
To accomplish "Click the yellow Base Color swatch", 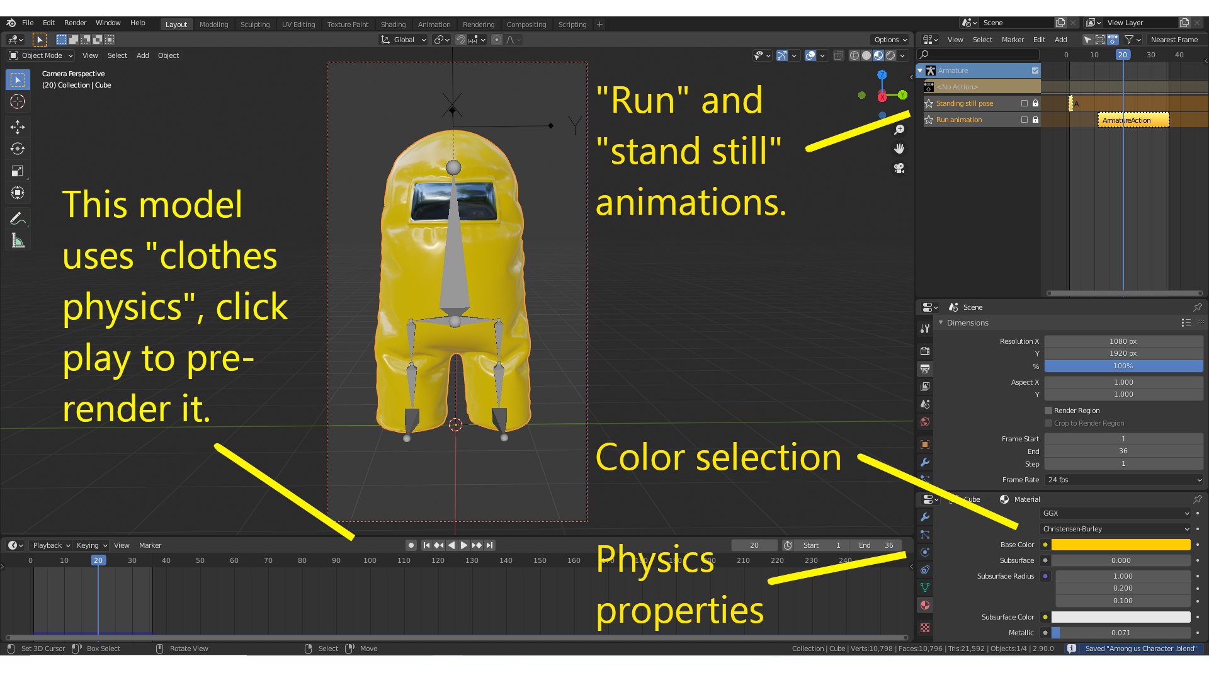I will 1121,545.
